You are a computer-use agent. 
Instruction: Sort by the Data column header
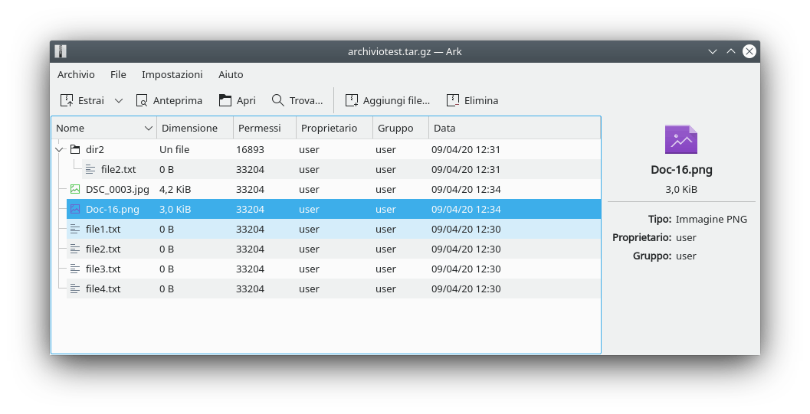click(444, 128)
